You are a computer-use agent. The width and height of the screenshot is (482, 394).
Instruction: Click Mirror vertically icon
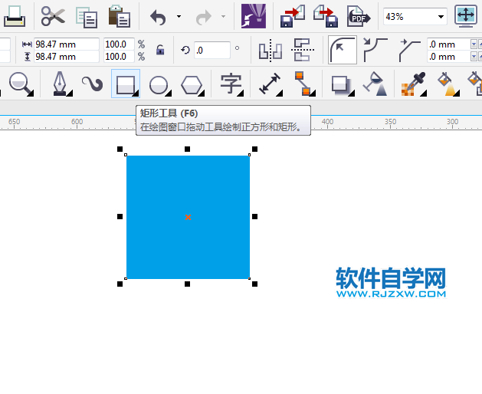tap(303, 50)
